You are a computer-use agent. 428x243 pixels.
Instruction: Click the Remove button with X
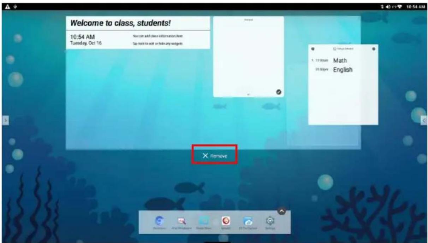click(x=214, y=156)
